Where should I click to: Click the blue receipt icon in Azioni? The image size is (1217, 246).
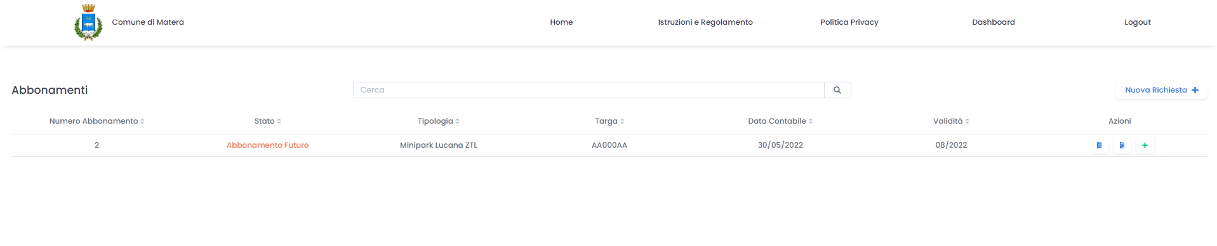pyautogui.click(x=1099, y=145)
